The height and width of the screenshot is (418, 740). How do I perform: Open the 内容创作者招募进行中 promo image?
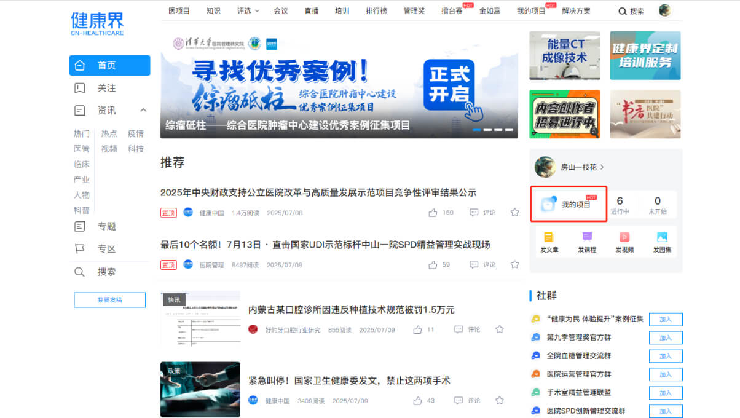click(564, 114)
